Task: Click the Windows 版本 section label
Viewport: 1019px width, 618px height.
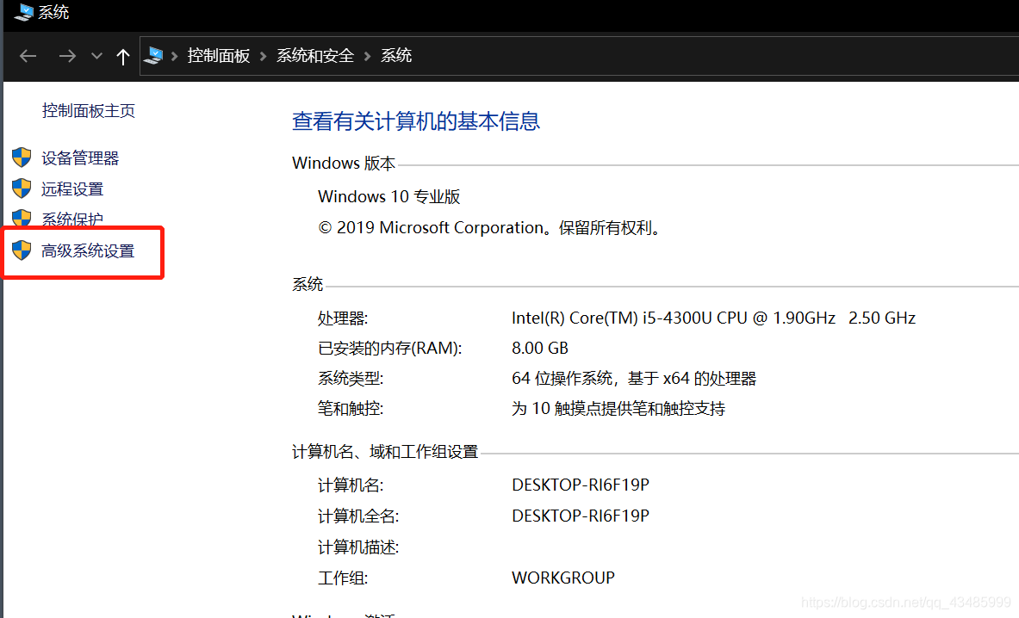Action: pyautogui.click(x=344, y=163)
